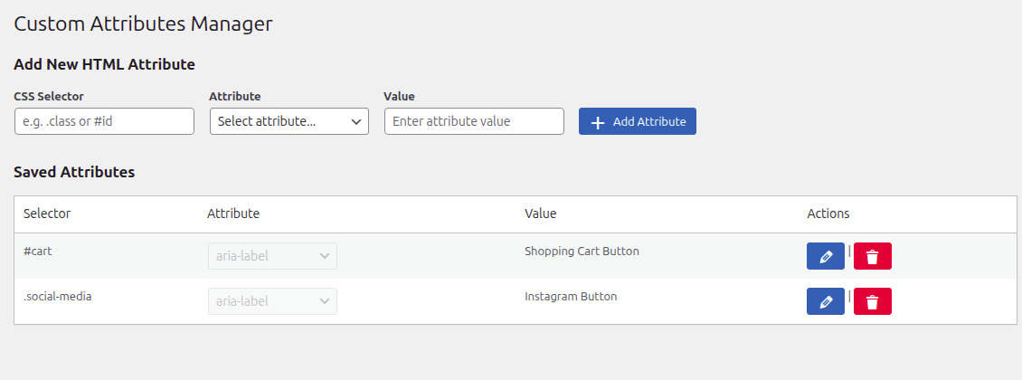Click the Actions column header
The height and width of the screenshot is (380, 1022).
(x=828, y=214)
